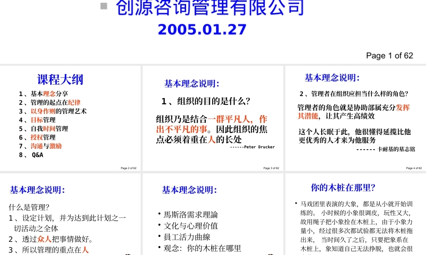The height and width of the screenshot is (255, 426).
Task: Click the bullet 观念: 你的木桩在哪里
Action: (x=202, y=248)
